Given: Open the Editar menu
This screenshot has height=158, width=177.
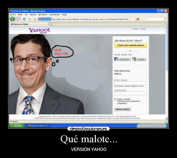Looking at the screenshot, I should pos(20,14).
